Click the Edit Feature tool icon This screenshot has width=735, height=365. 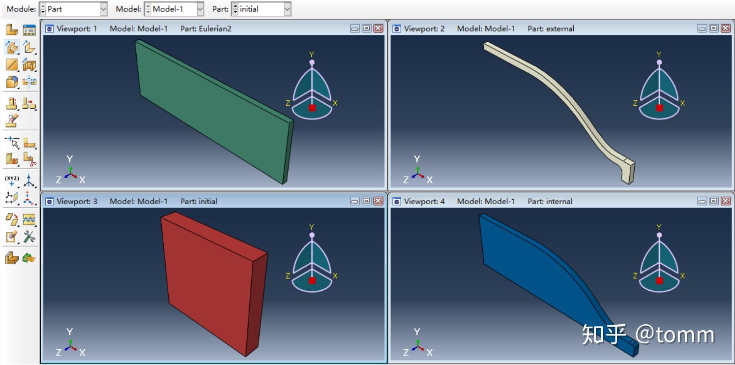(12, 104)
